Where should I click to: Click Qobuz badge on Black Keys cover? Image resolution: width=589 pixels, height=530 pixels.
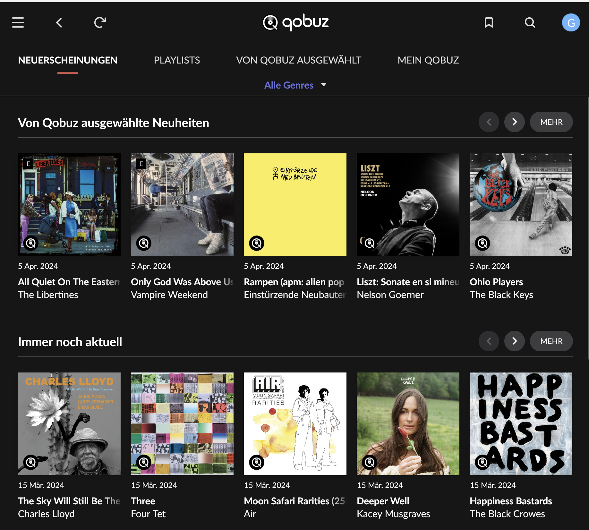click(x=482, y=243)
